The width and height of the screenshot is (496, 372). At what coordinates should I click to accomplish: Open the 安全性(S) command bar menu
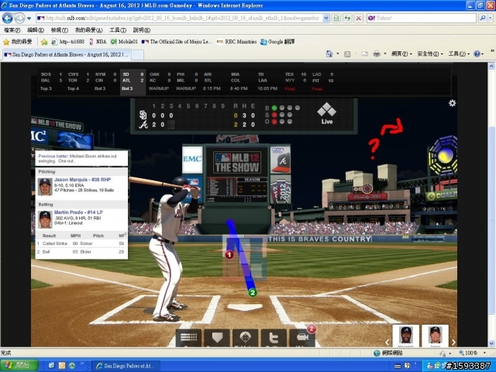(x=430, y=54)
